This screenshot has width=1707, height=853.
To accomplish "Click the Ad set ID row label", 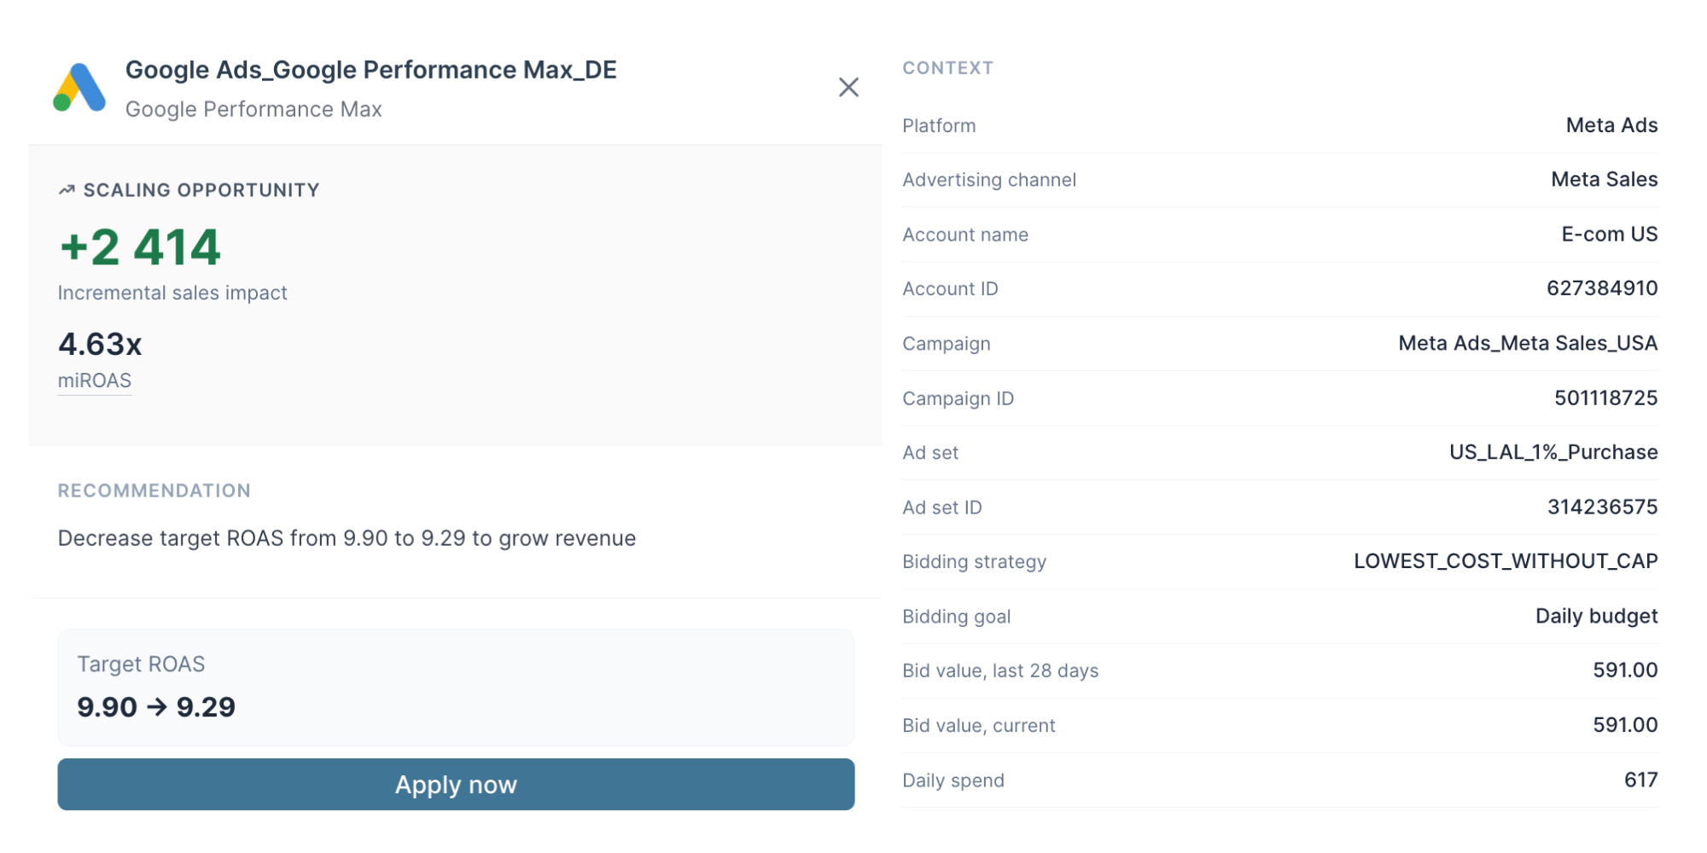I will click(x=942, y=508).
